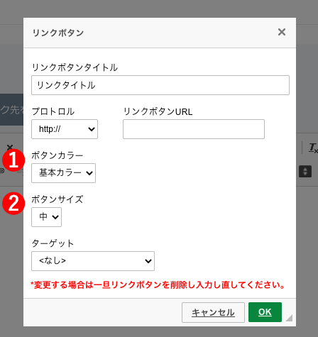Viewport: 318px width, 337px height.
Task: Click the red warning note text
Action: (x=158, y=285)
